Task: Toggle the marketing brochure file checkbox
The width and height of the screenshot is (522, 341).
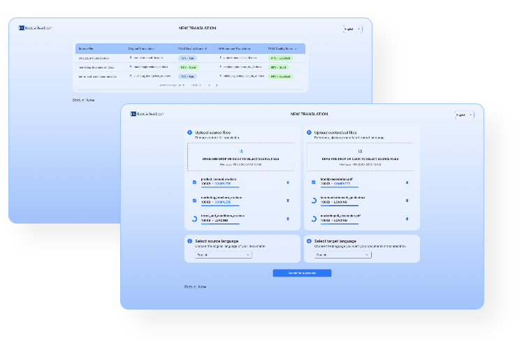Action: tap(194, 200)
